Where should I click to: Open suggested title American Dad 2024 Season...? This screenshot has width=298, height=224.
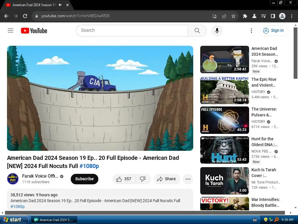[x=265, y=51]
